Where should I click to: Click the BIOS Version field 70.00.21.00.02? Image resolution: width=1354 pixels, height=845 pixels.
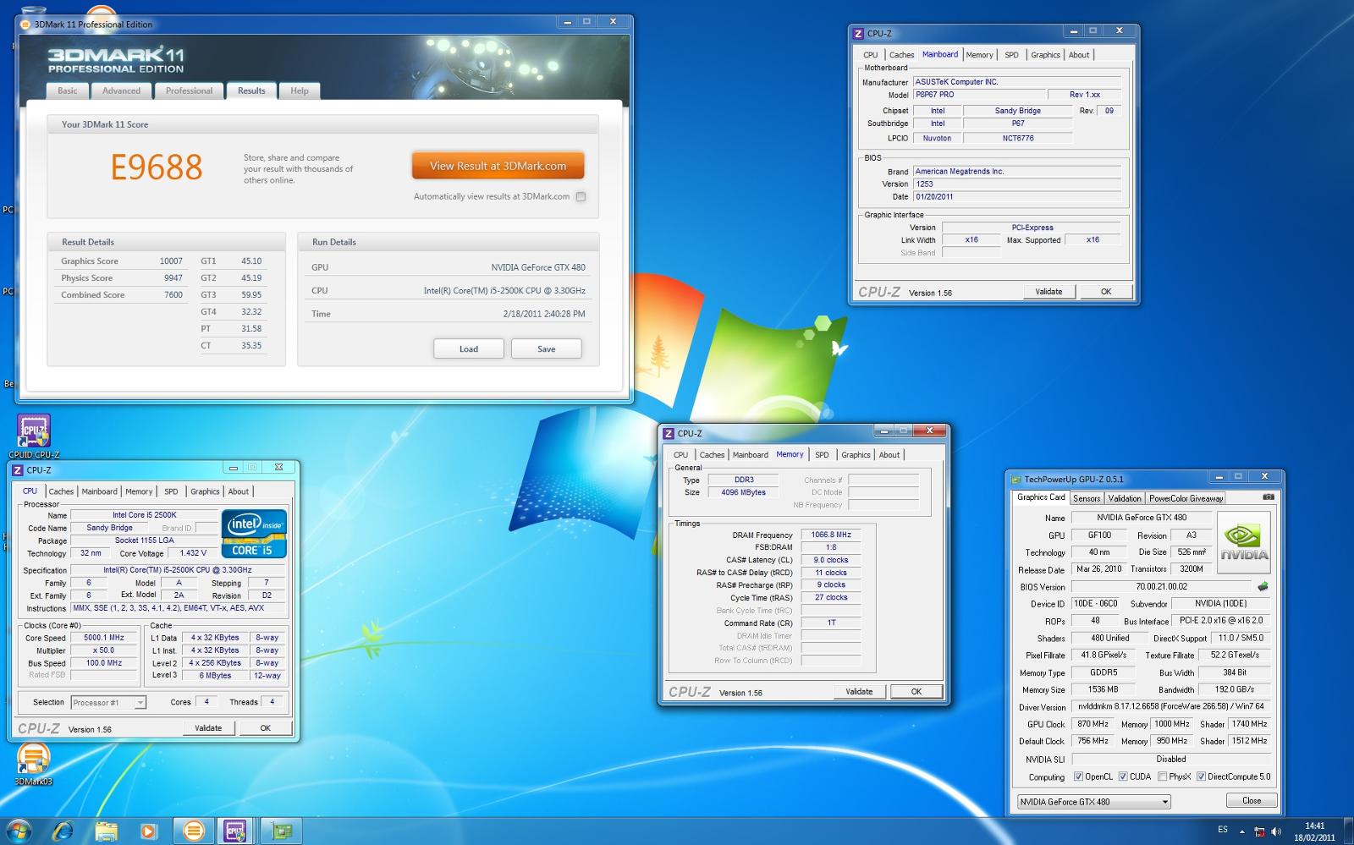tap(1161, 586)
